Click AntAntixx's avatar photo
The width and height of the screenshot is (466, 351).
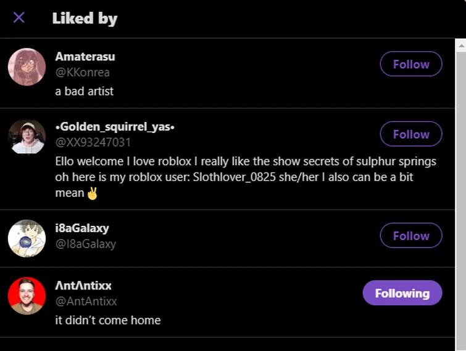tap(27, 296)
